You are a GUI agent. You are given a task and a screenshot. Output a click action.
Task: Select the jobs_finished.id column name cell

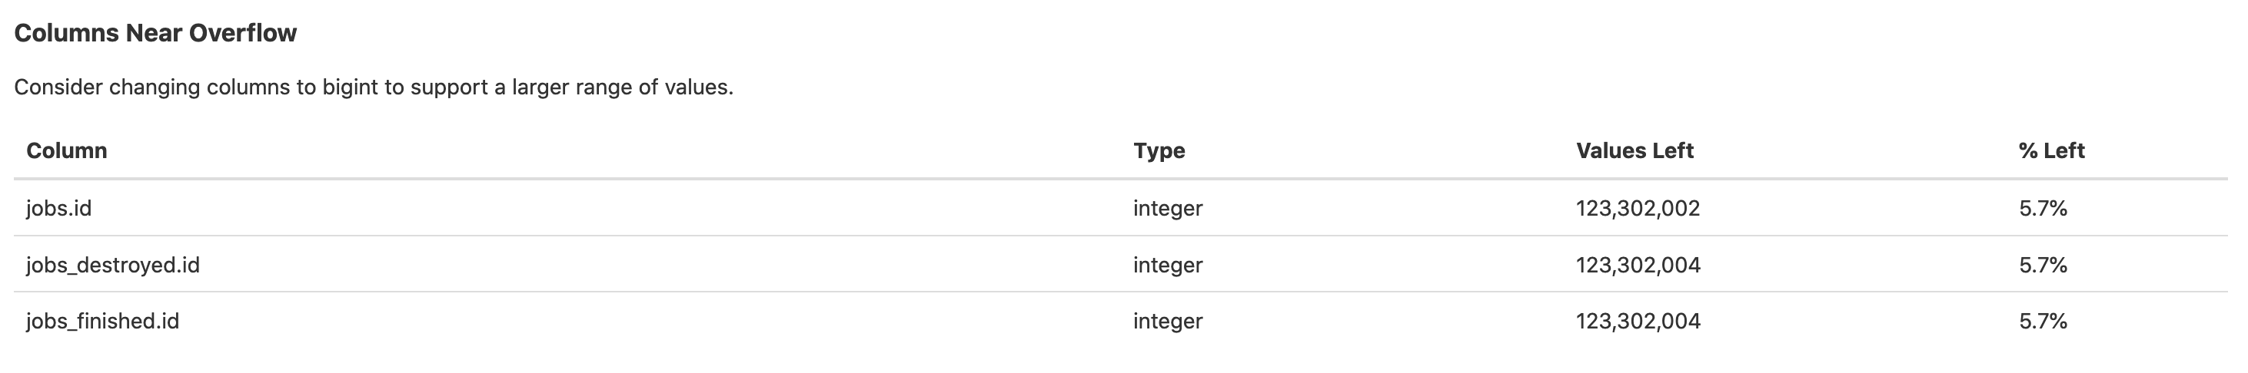point(102,322)
